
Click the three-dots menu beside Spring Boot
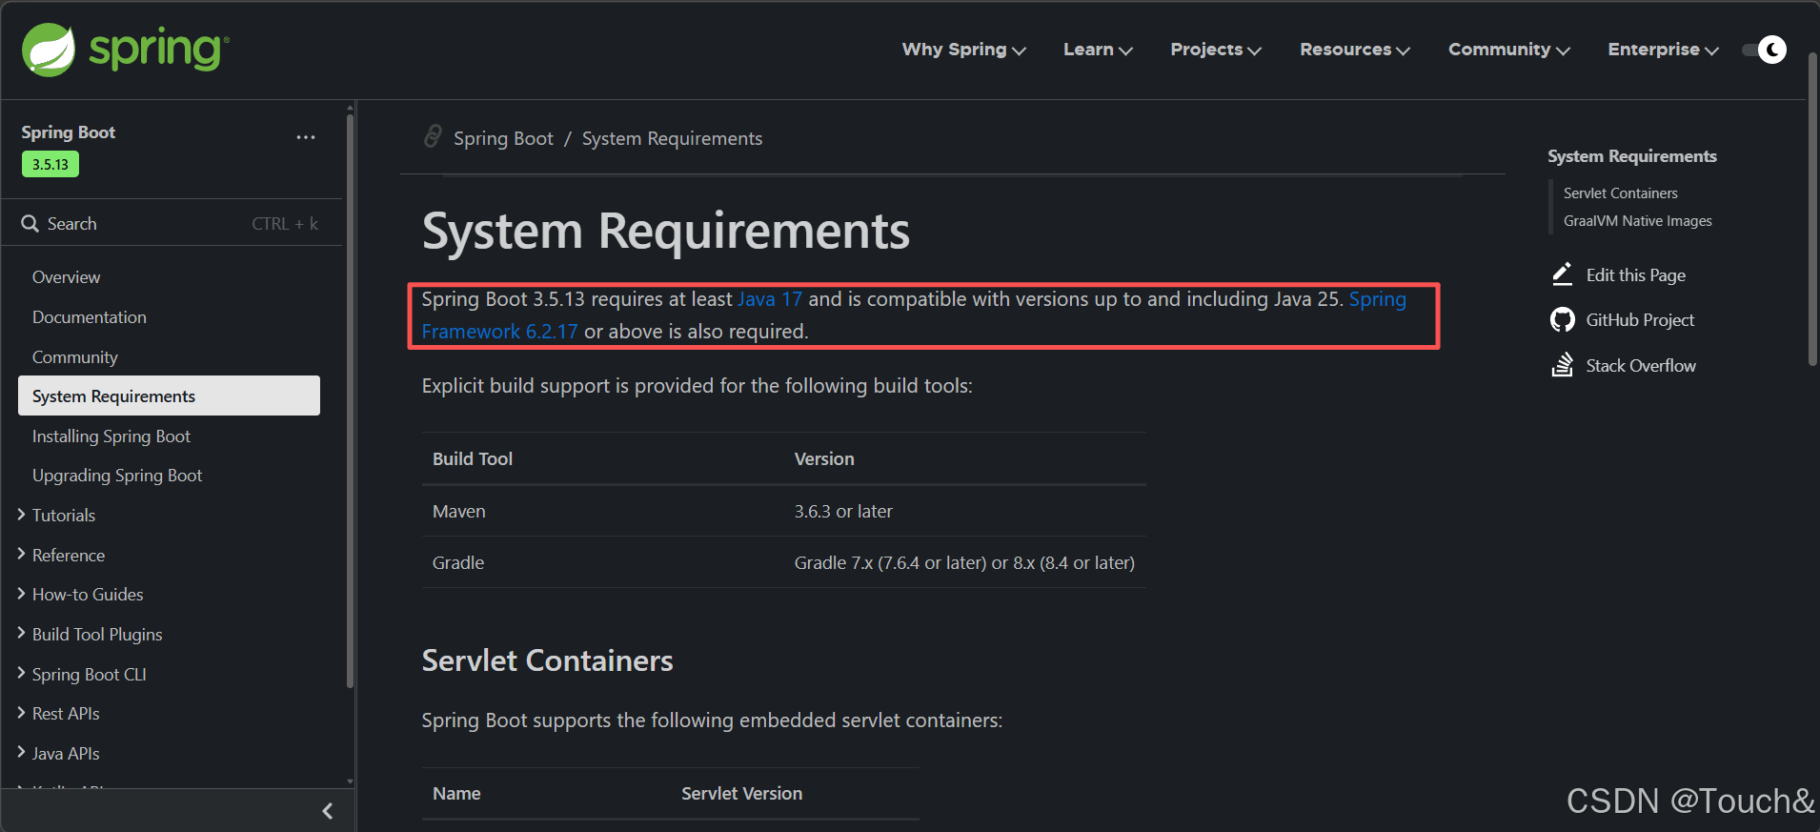(306, 137)
